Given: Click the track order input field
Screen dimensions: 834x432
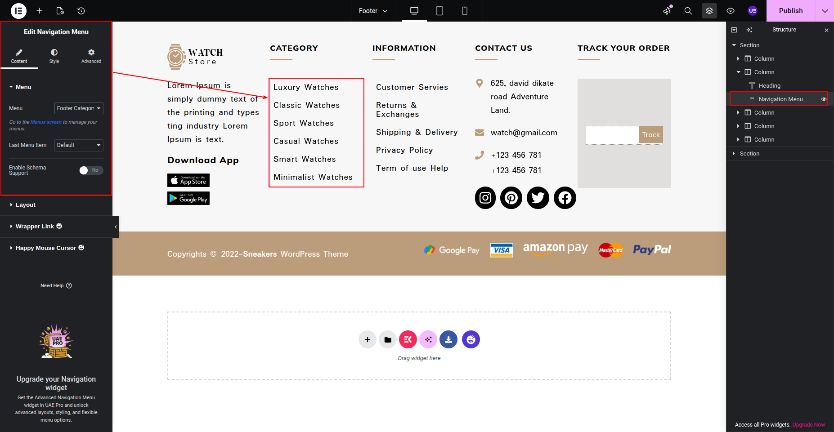Looking at the screenshot, I should point(612,135).
